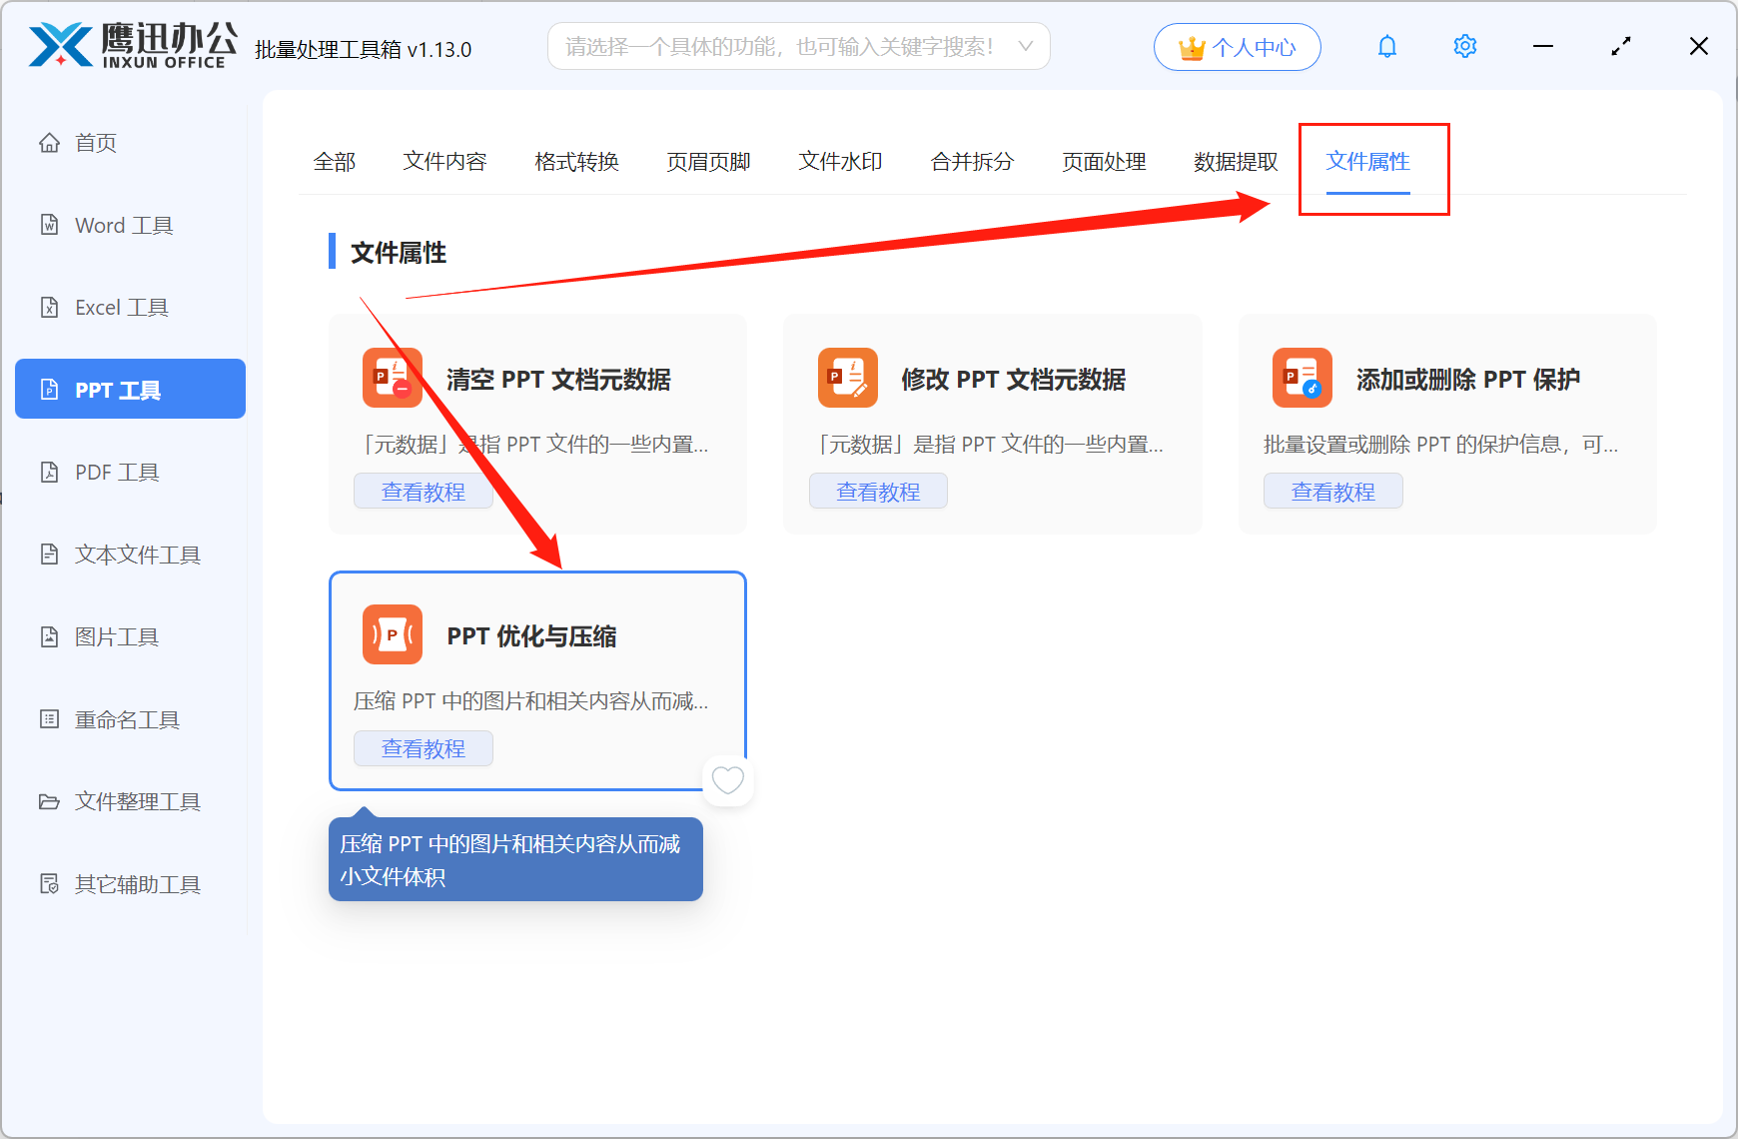Image resolution: width=1738 pixels, height=1139 pixels.
Task: Select the Excel 工具 sidebar entry
Action: coord(120,307)
